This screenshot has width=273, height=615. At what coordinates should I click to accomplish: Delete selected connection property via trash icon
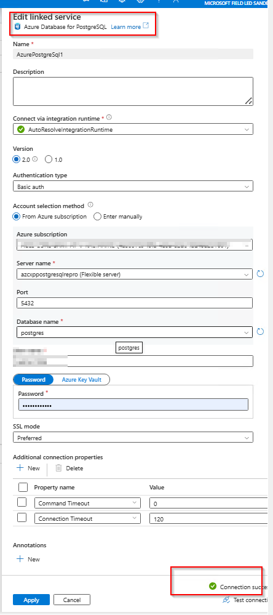(58, 468)
